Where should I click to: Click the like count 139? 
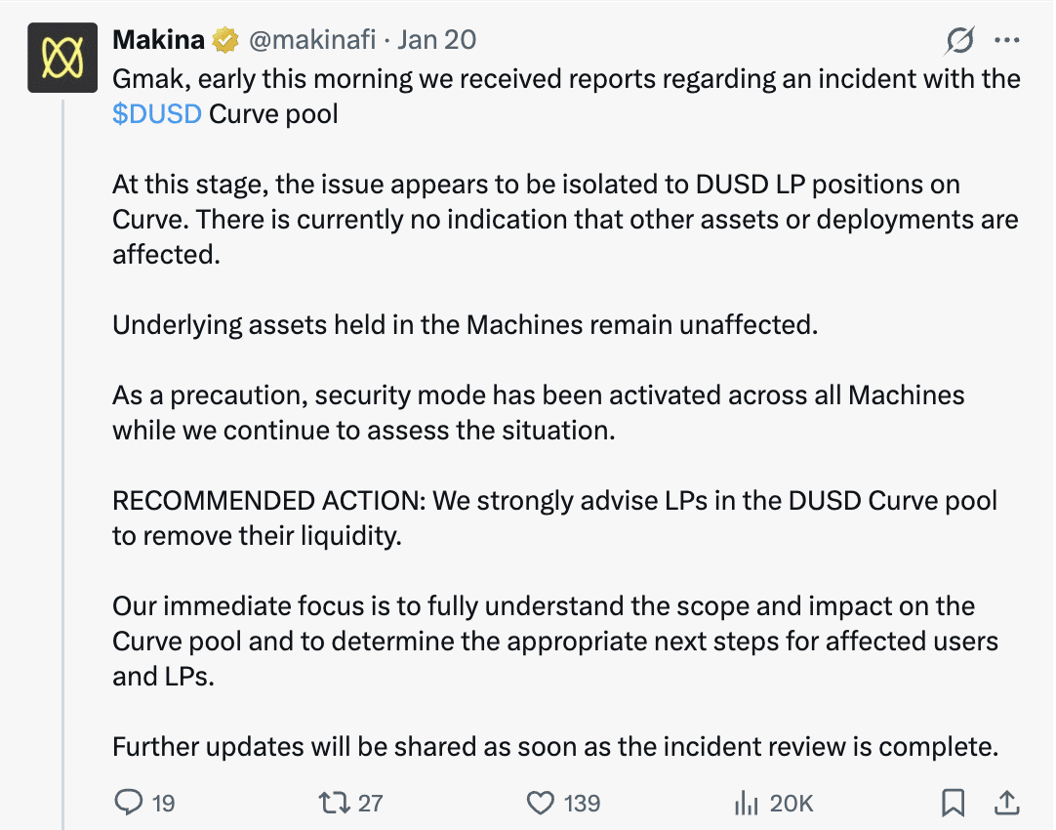pyautogui.click(x=582, y=804)
